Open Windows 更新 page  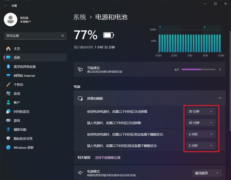(35, 147)
